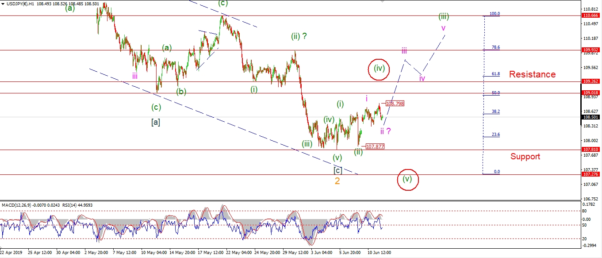The width and height of the screenshot is (602, 258).
Task: Select the red circled (v) wave marker
Action: coord(407,179)
